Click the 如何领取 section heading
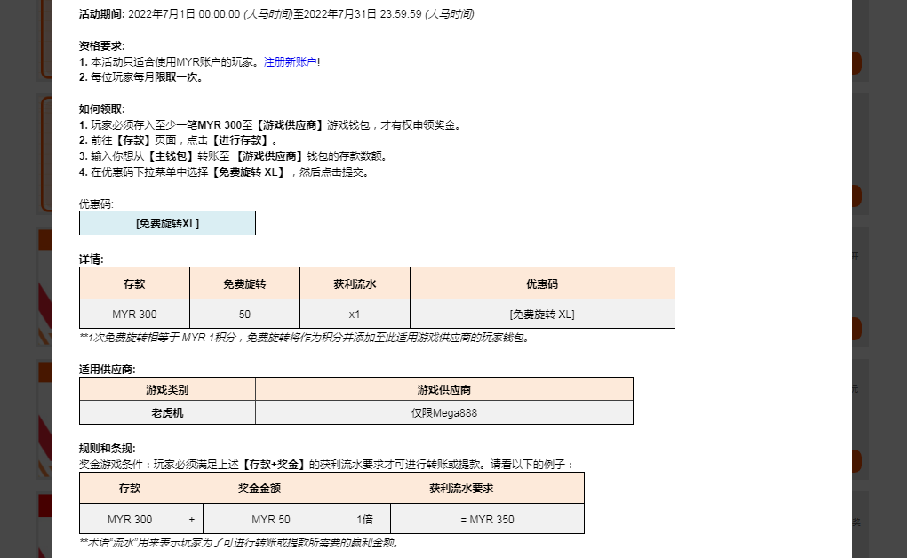 101,108
